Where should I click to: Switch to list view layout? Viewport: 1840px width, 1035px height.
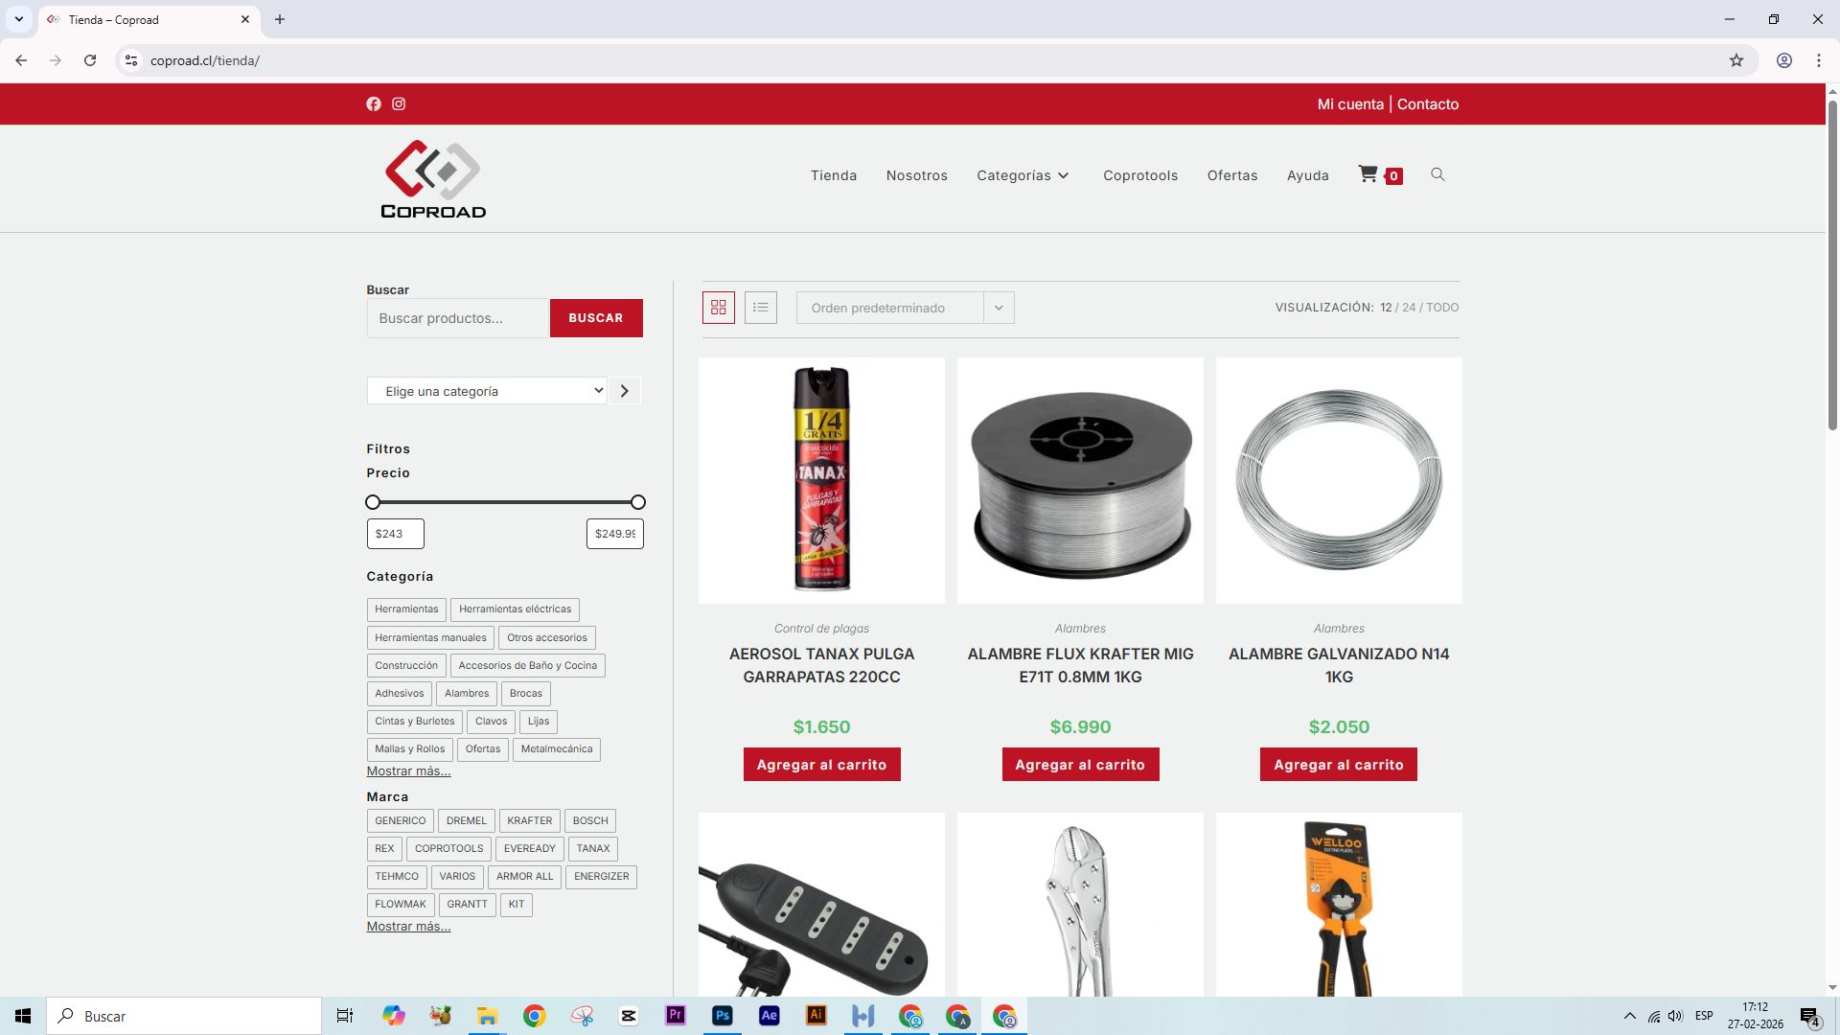coord(761,308)
